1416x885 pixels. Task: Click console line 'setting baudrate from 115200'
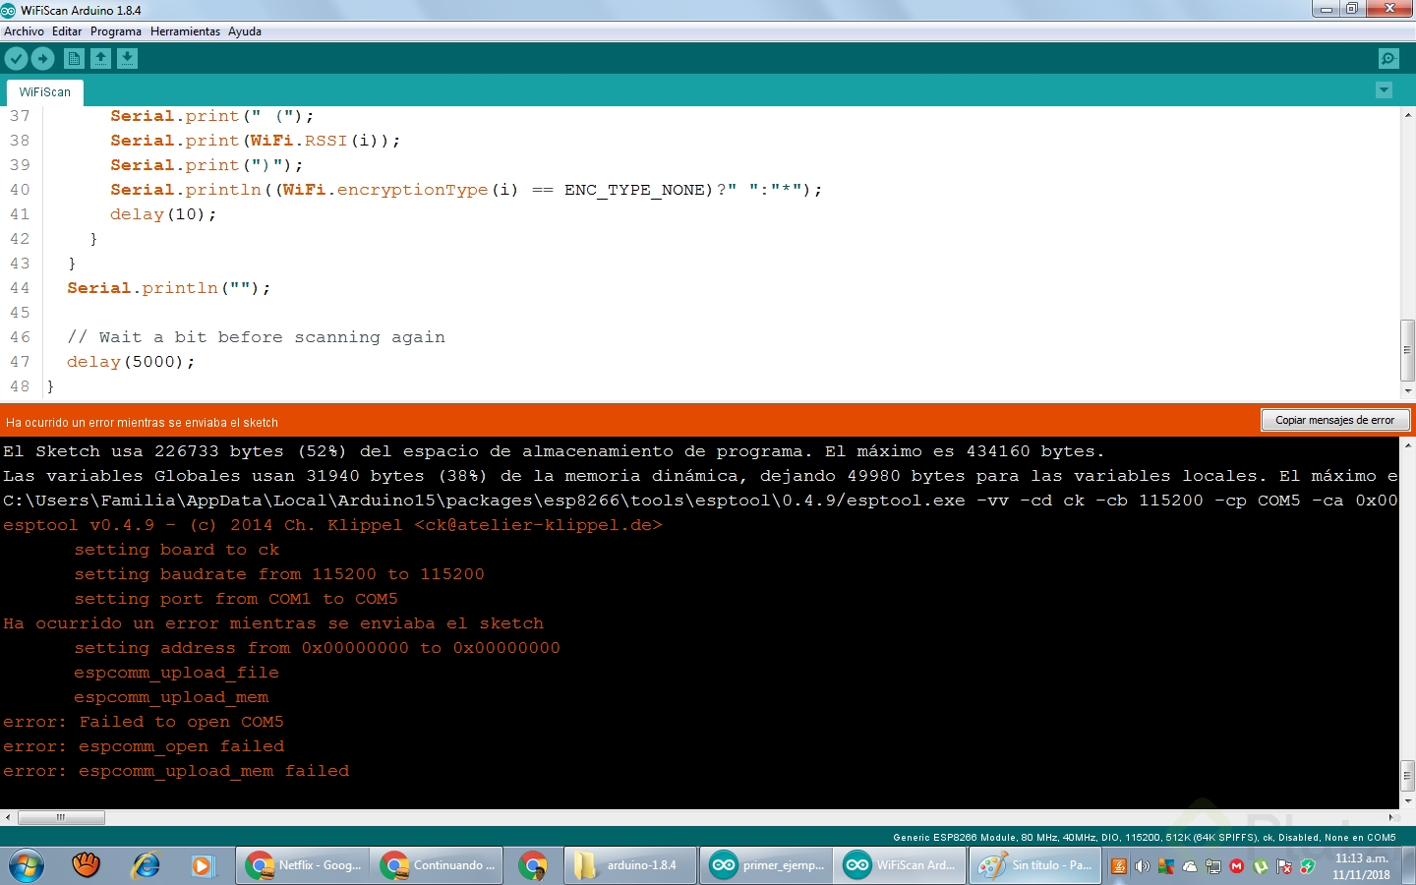click(279, 574)
